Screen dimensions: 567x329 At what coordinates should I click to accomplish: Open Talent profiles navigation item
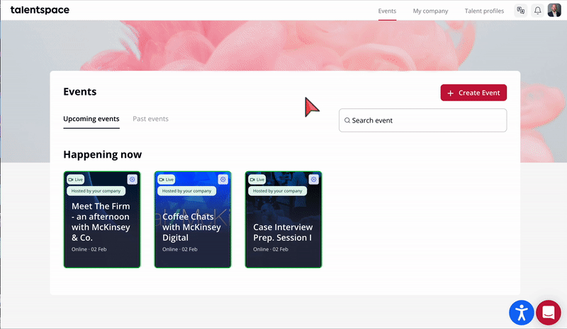click(x=484, y=11)
